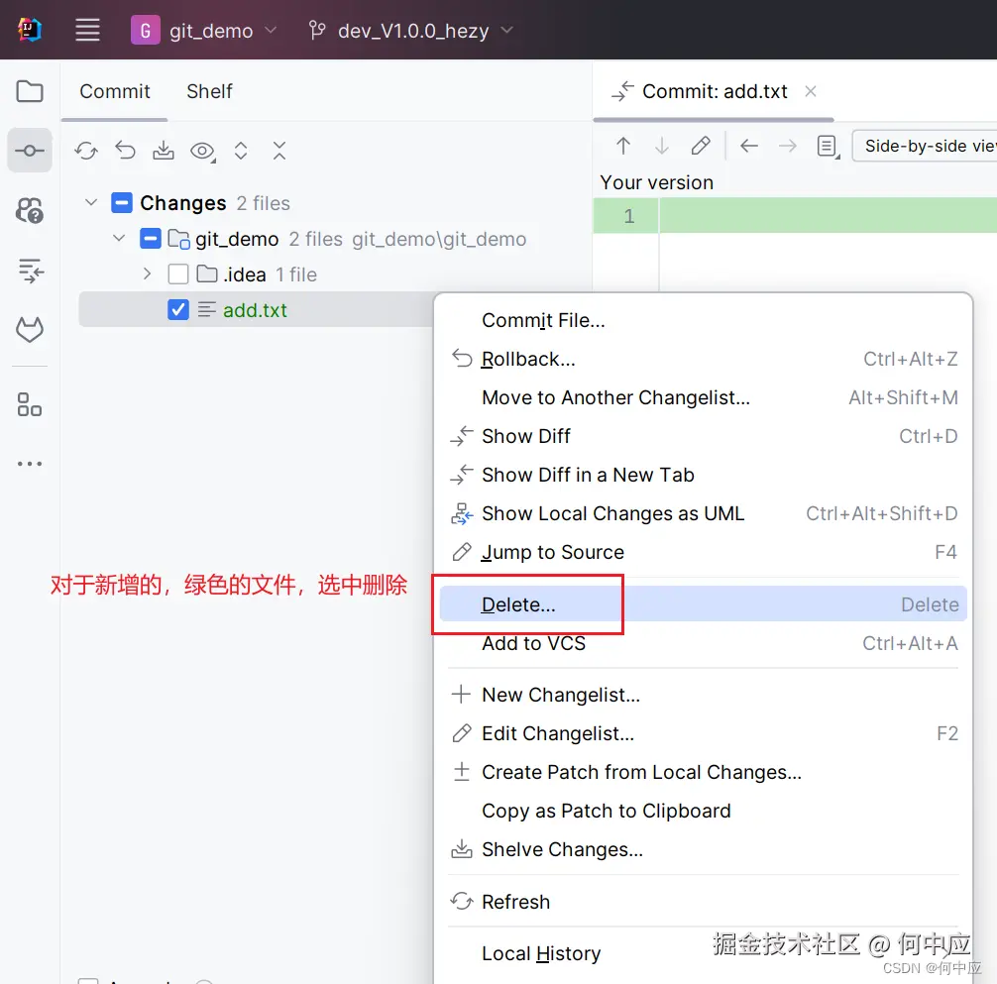997x984 pixels.
Task: Open the GitLab fox sidebar icon
Action: [x=30, y=329]
